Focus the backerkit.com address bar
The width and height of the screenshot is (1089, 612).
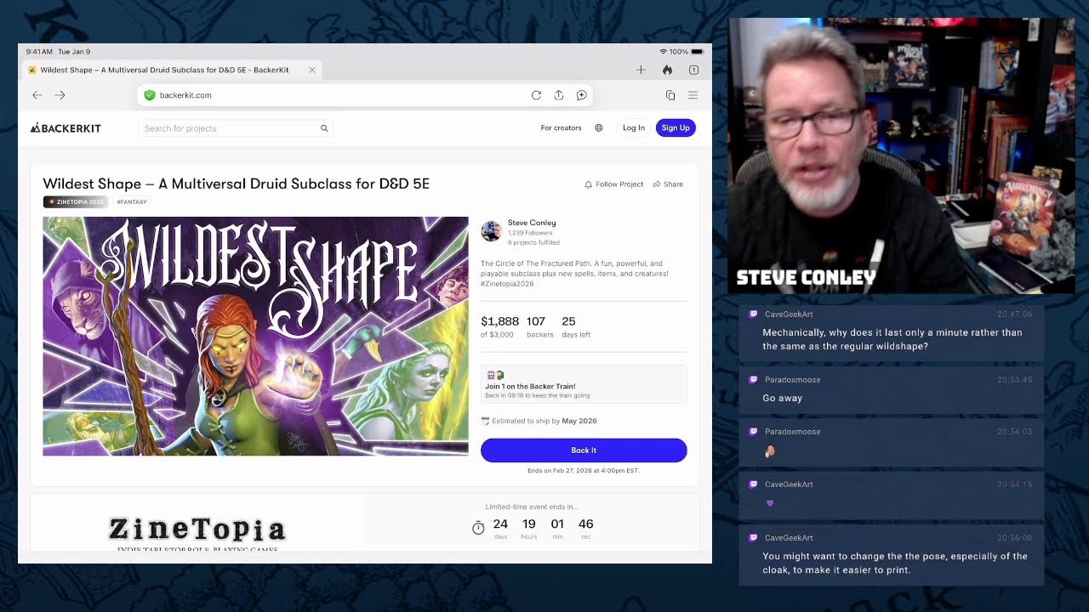tap(365, 95)
